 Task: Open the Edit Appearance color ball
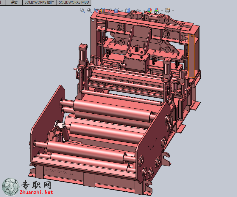click(x=150, y=10)
